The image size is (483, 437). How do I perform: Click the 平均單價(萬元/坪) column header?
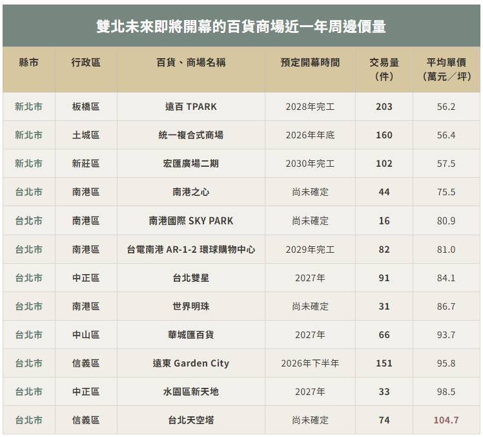point(446,69)
